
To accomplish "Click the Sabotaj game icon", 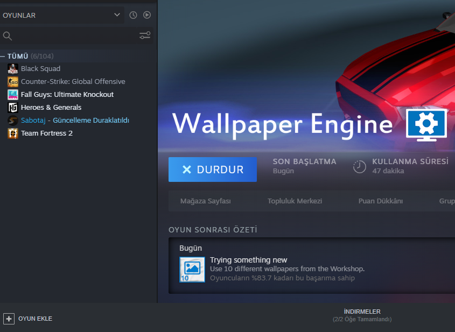I will (13, 121).
